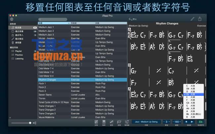Choose Bb major (default) in the key menu
This screenshot has height=134, width=215.
pos(193,114)
